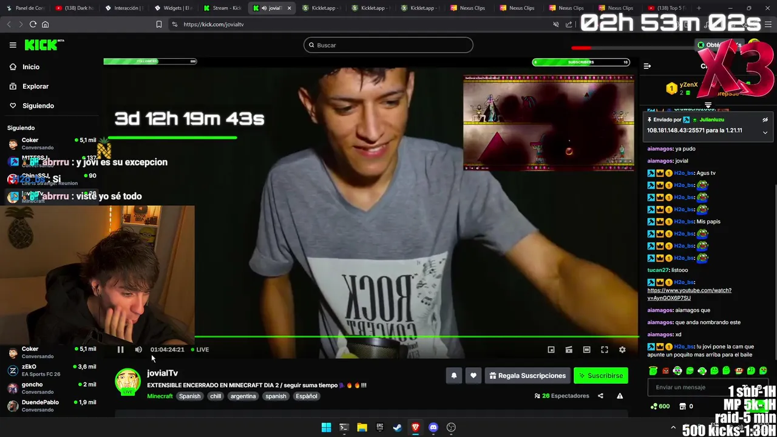This screenshot has height=437, width=777.
Task: Share the stream via share icon
Action: coord(600,396)
